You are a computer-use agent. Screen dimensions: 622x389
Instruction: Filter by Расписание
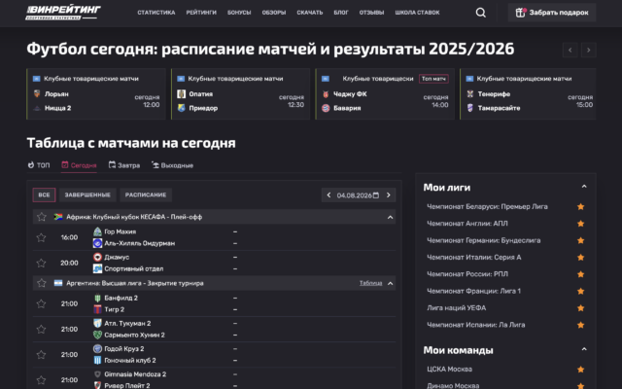[146, 194]
